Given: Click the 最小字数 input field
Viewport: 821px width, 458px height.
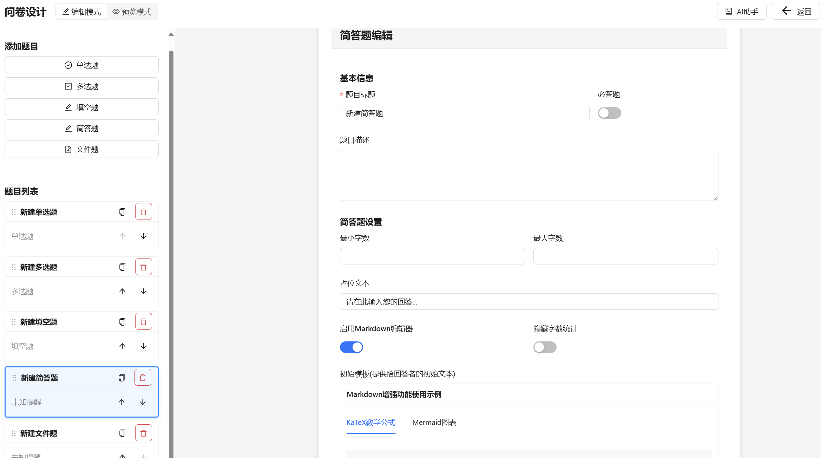Looking at the screenshot, I should pos(432,256).
